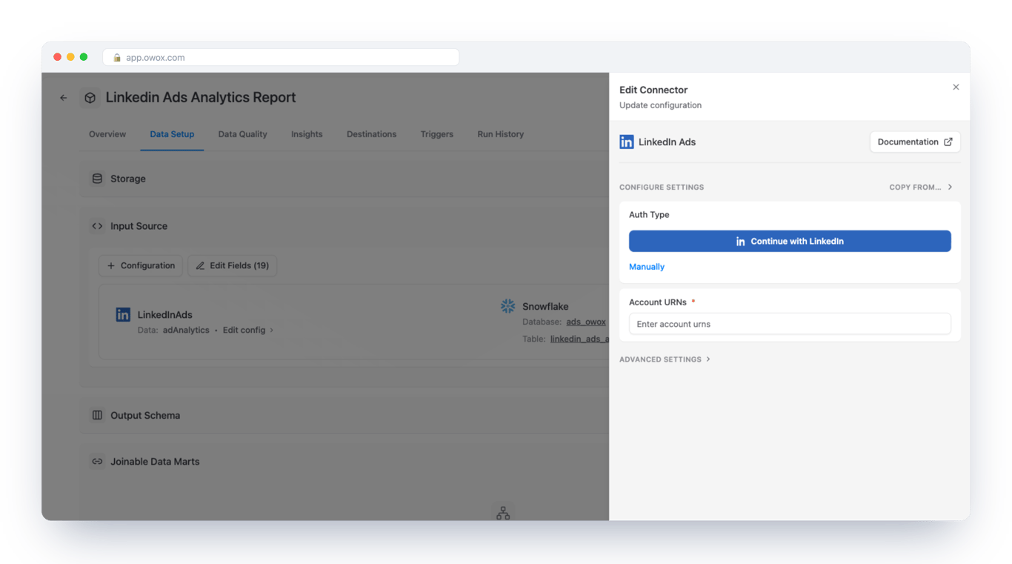Go to the Destinations tab
The height and width of the screenshot is (564, 1012).
(371, 134)
